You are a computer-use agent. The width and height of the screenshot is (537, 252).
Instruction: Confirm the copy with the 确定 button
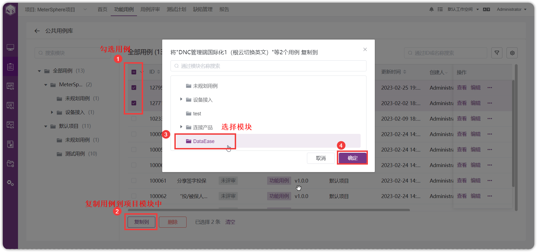[x=352, y=158]
